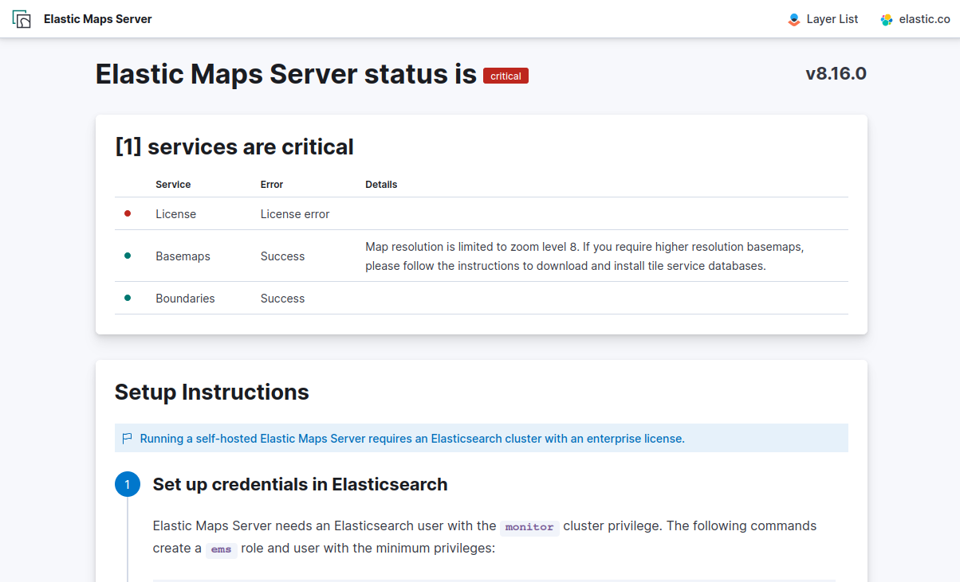Click the Set up credentials in Elasticsearch heading

pyautogui.click(x=300, y=484)
